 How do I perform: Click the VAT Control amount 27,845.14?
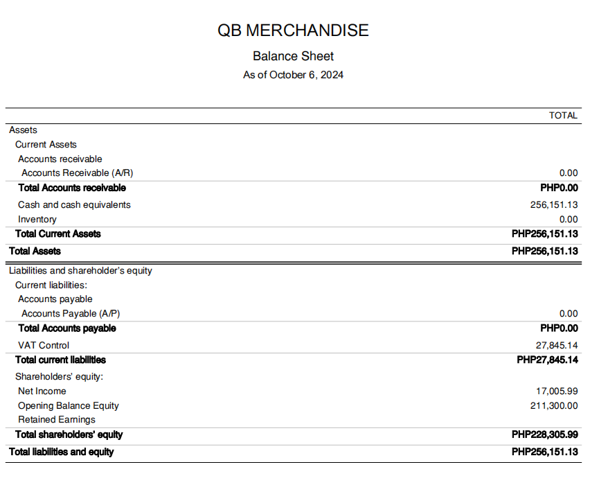pyautogui.click(x=557, y=346)
